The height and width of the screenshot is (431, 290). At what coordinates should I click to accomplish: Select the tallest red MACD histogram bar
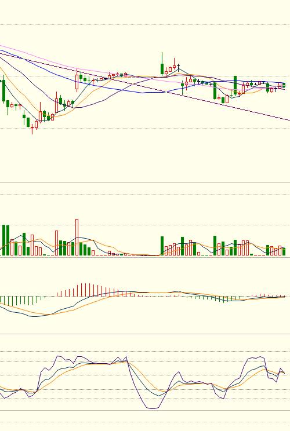(81, 290)
